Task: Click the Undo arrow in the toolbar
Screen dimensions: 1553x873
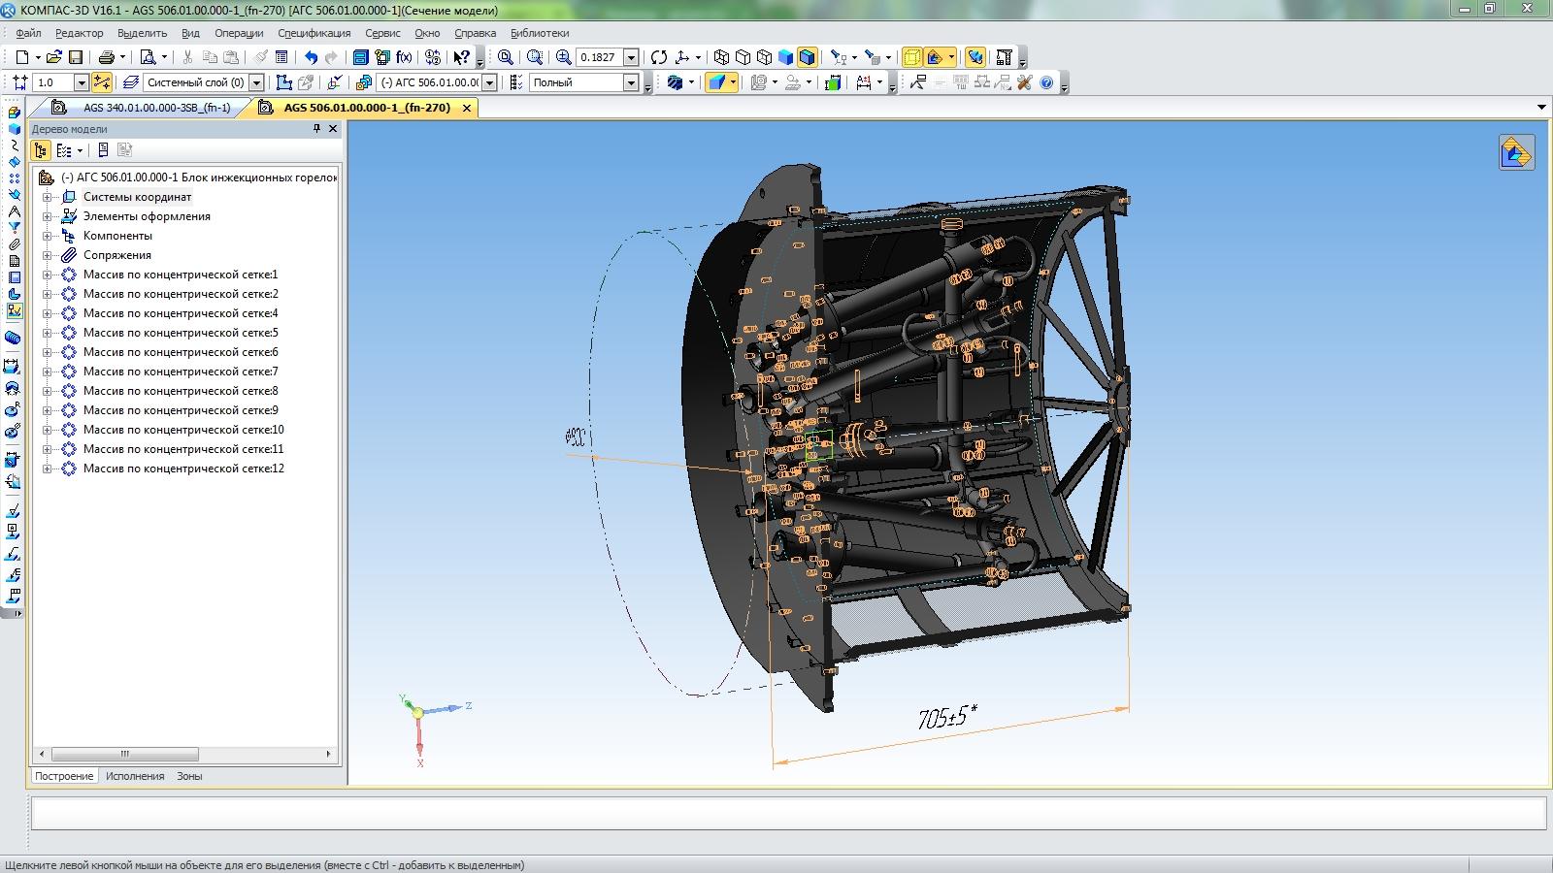Action: (311, 57)
